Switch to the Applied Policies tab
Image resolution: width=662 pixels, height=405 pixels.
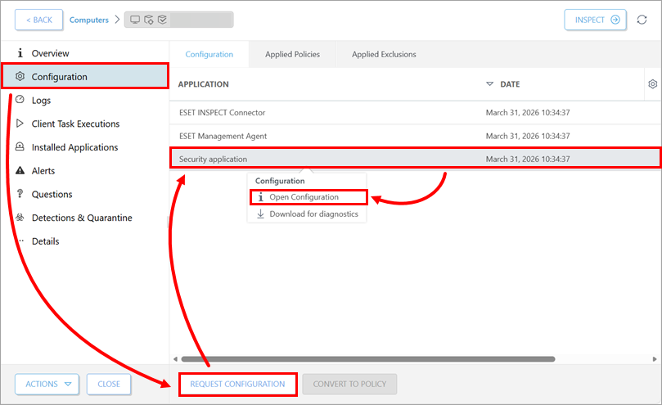pyautogui.click(x=292, y=55)
